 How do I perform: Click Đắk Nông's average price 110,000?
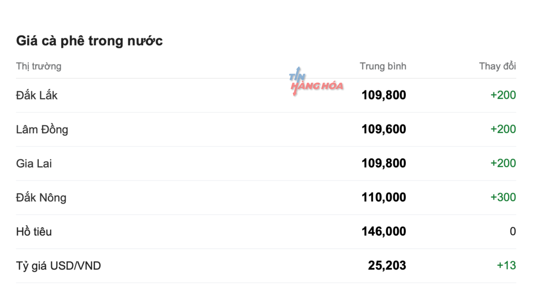[x=384, y=197]
